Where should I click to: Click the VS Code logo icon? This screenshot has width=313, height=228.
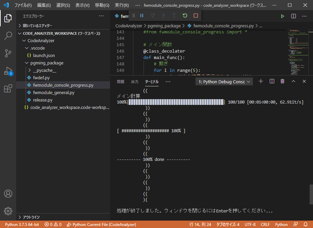[x=6, y=5]
